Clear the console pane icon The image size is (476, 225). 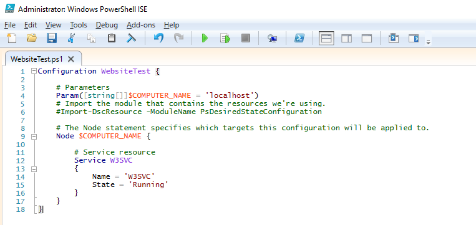click(131, 38)
